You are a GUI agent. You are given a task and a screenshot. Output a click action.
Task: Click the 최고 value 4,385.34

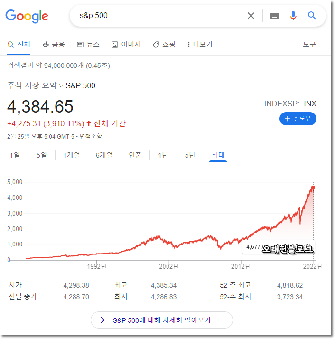(x=164, y=285)
